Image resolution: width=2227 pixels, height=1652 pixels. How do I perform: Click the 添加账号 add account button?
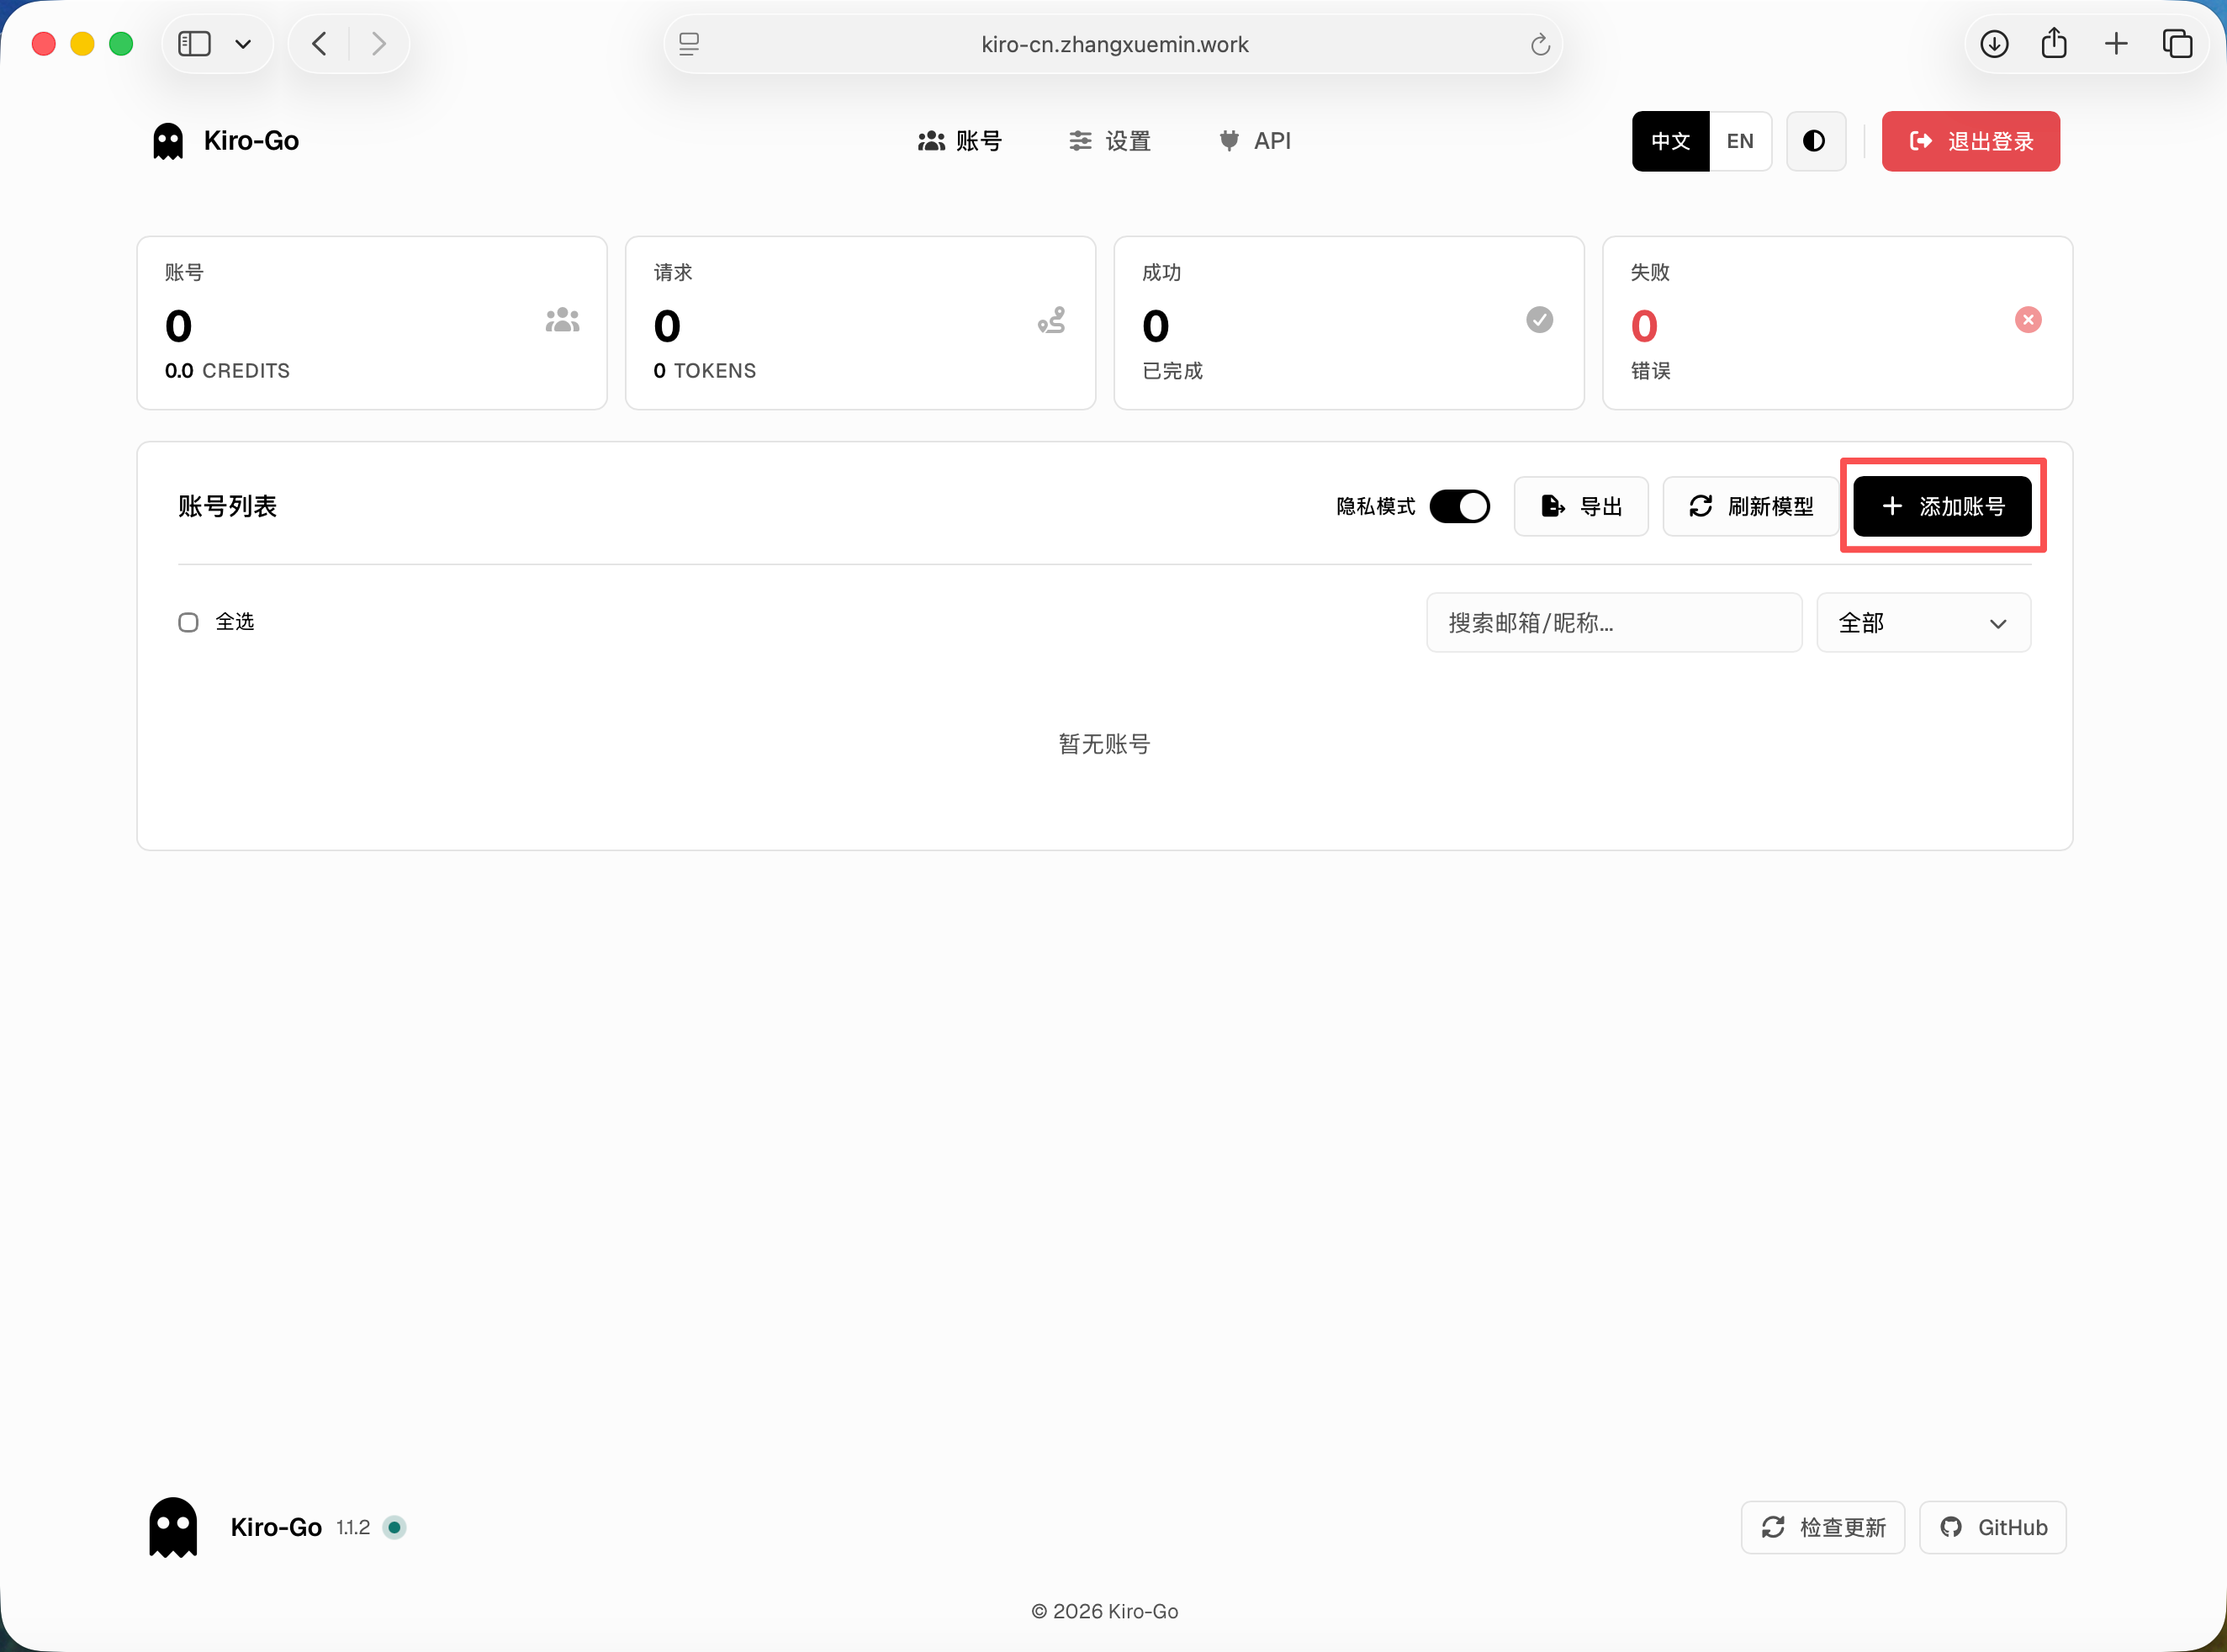1942,506
